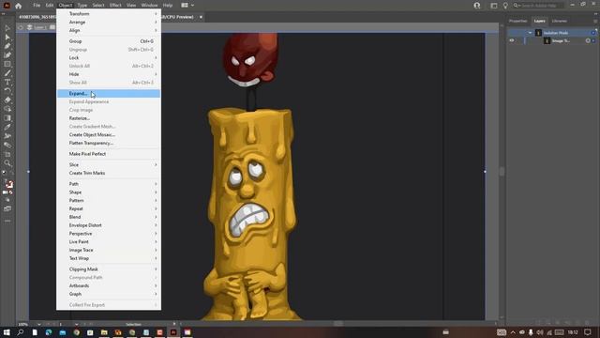This screenshot has height=338, width=600.
Task: Select the Paintbrush tool
Action: tap(7, 73)
